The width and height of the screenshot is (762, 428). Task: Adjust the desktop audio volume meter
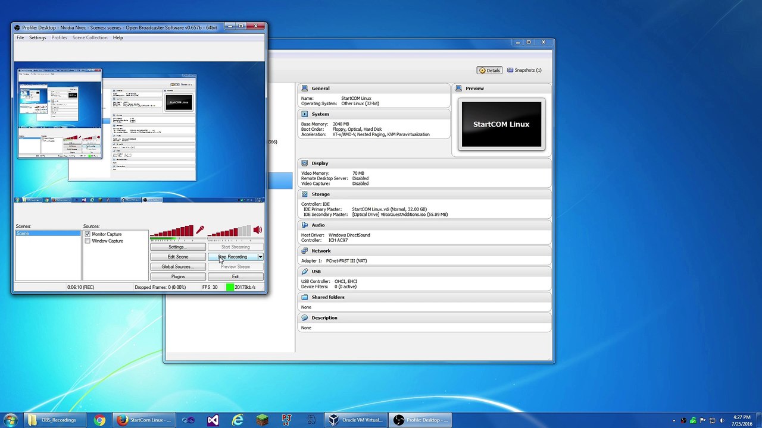point(229,231)
